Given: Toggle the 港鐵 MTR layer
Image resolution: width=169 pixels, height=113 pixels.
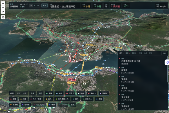Looking at the screenshot, I should click(13, 99).
